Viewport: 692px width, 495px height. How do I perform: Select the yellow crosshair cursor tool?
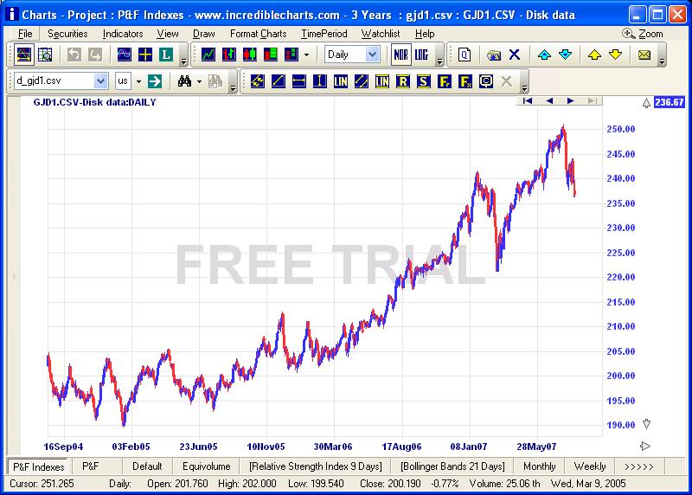tap(144, 55)
